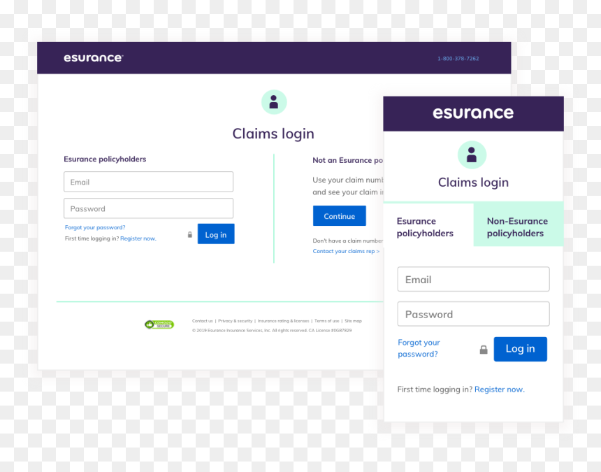This screenshot has height=472, width=601.
Task: Click the user avatar icon in the mobile panel
Action: (472, 155)
